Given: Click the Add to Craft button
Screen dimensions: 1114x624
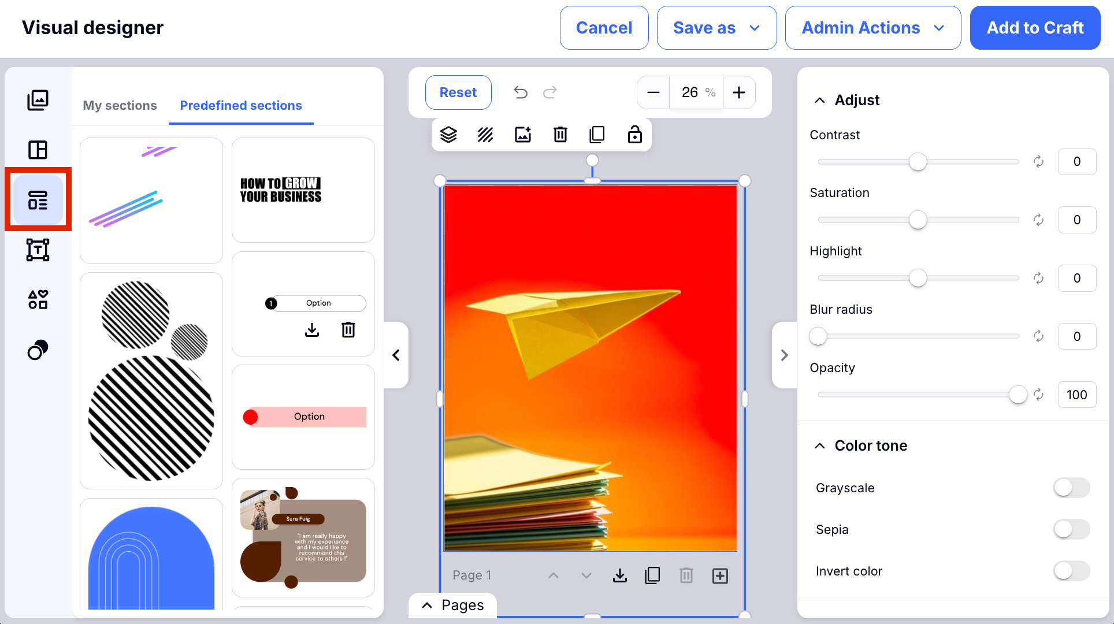Looking at the screenshot, I should tap(1034, 28).
